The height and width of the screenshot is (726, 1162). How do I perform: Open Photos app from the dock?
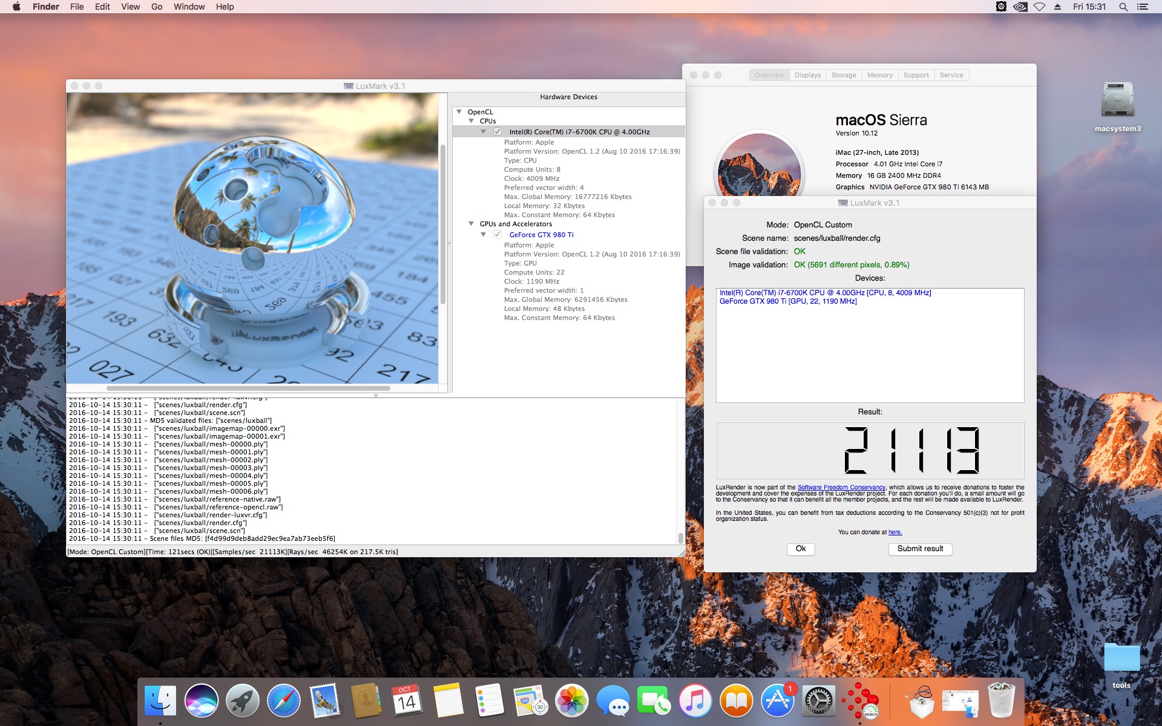[571, 701]
